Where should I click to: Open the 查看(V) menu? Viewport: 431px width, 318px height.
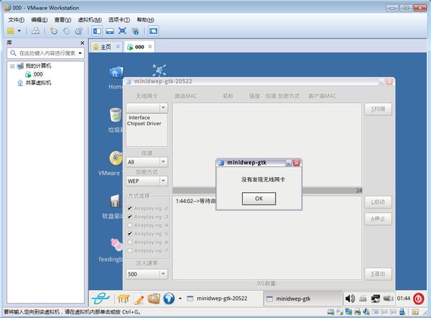(x=62, y=20)
